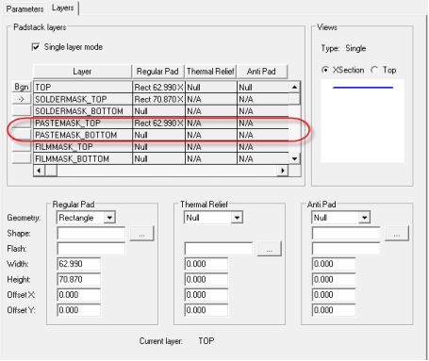This screenshot has width=429, height=361.
Task: Click the Thermal Relief column header
Action: 210,72
